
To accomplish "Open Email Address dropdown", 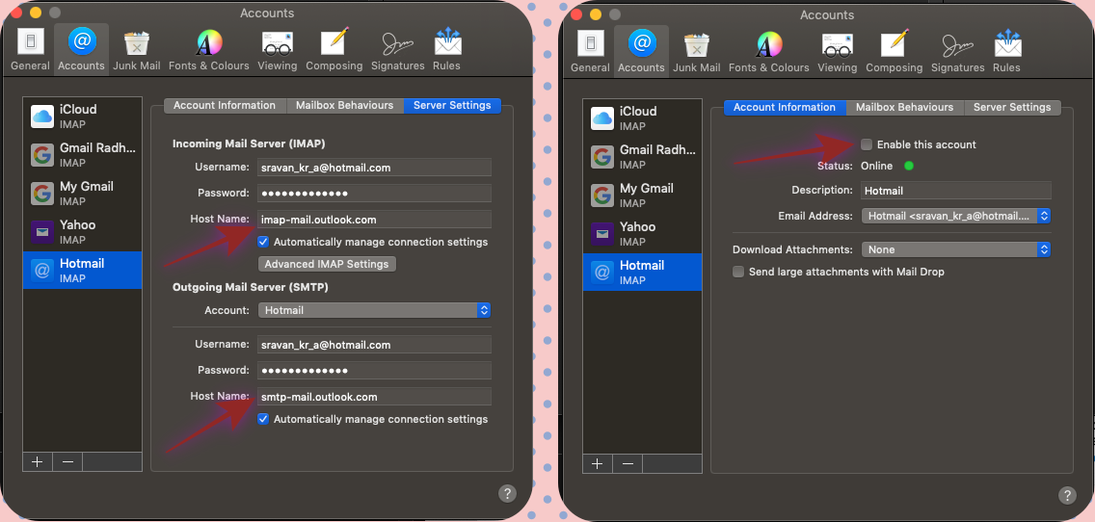I will (956, 216).
